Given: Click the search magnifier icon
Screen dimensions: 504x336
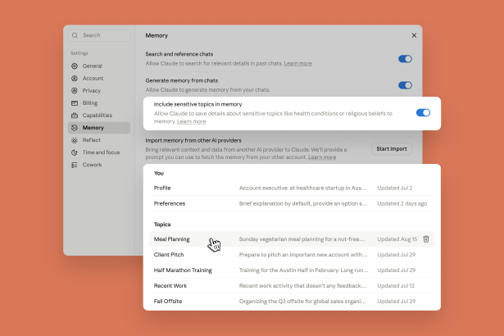Looking at the screenshot, I should coord(75,35).
